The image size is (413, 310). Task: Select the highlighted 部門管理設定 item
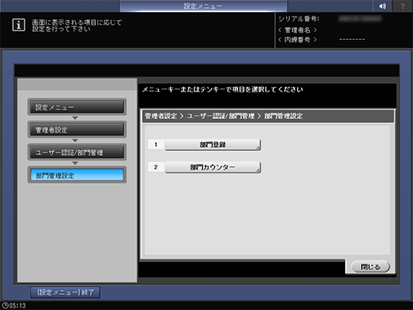pyautogui.click(x=77, y=175)
